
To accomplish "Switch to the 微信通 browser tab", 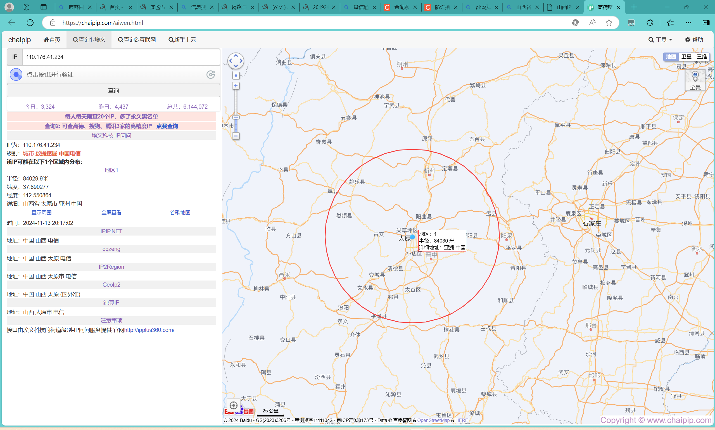I will tap(361, 7).
